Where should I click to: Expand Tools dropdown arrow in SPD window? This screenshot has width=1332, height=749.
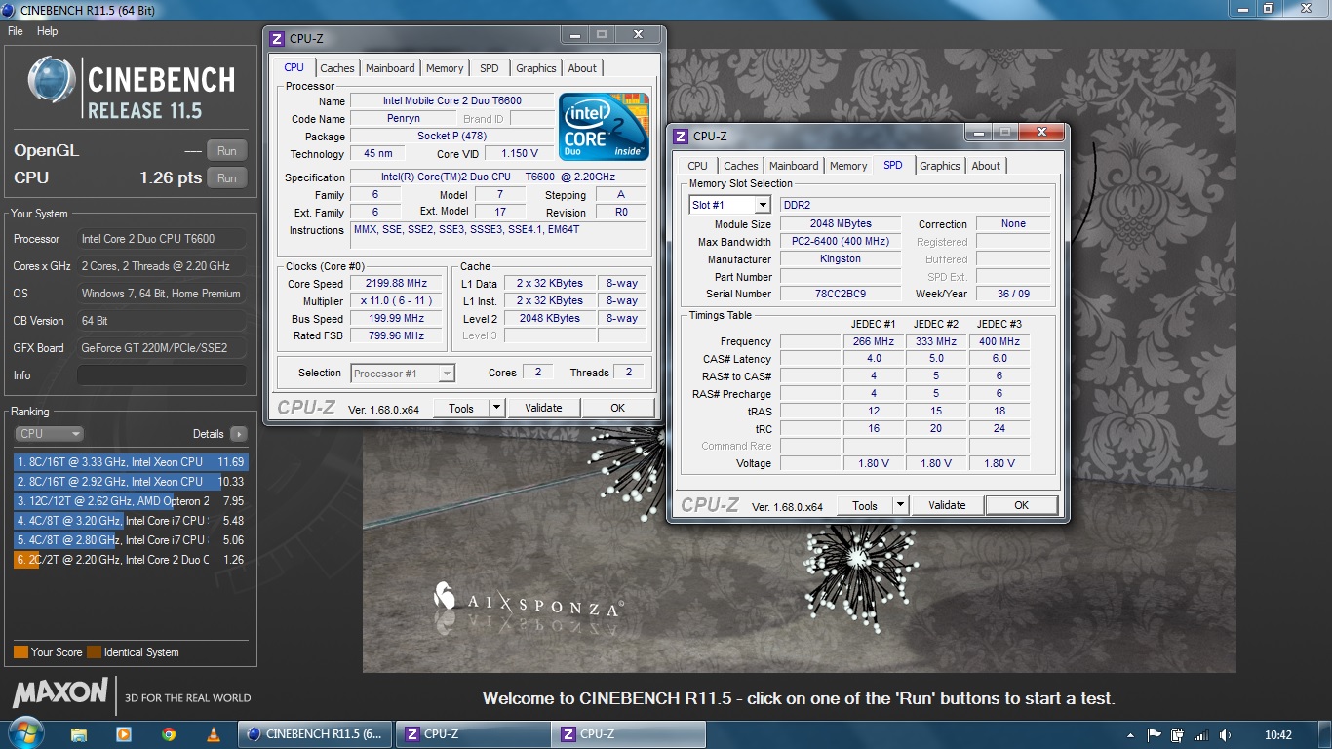[x=900, y=505]
